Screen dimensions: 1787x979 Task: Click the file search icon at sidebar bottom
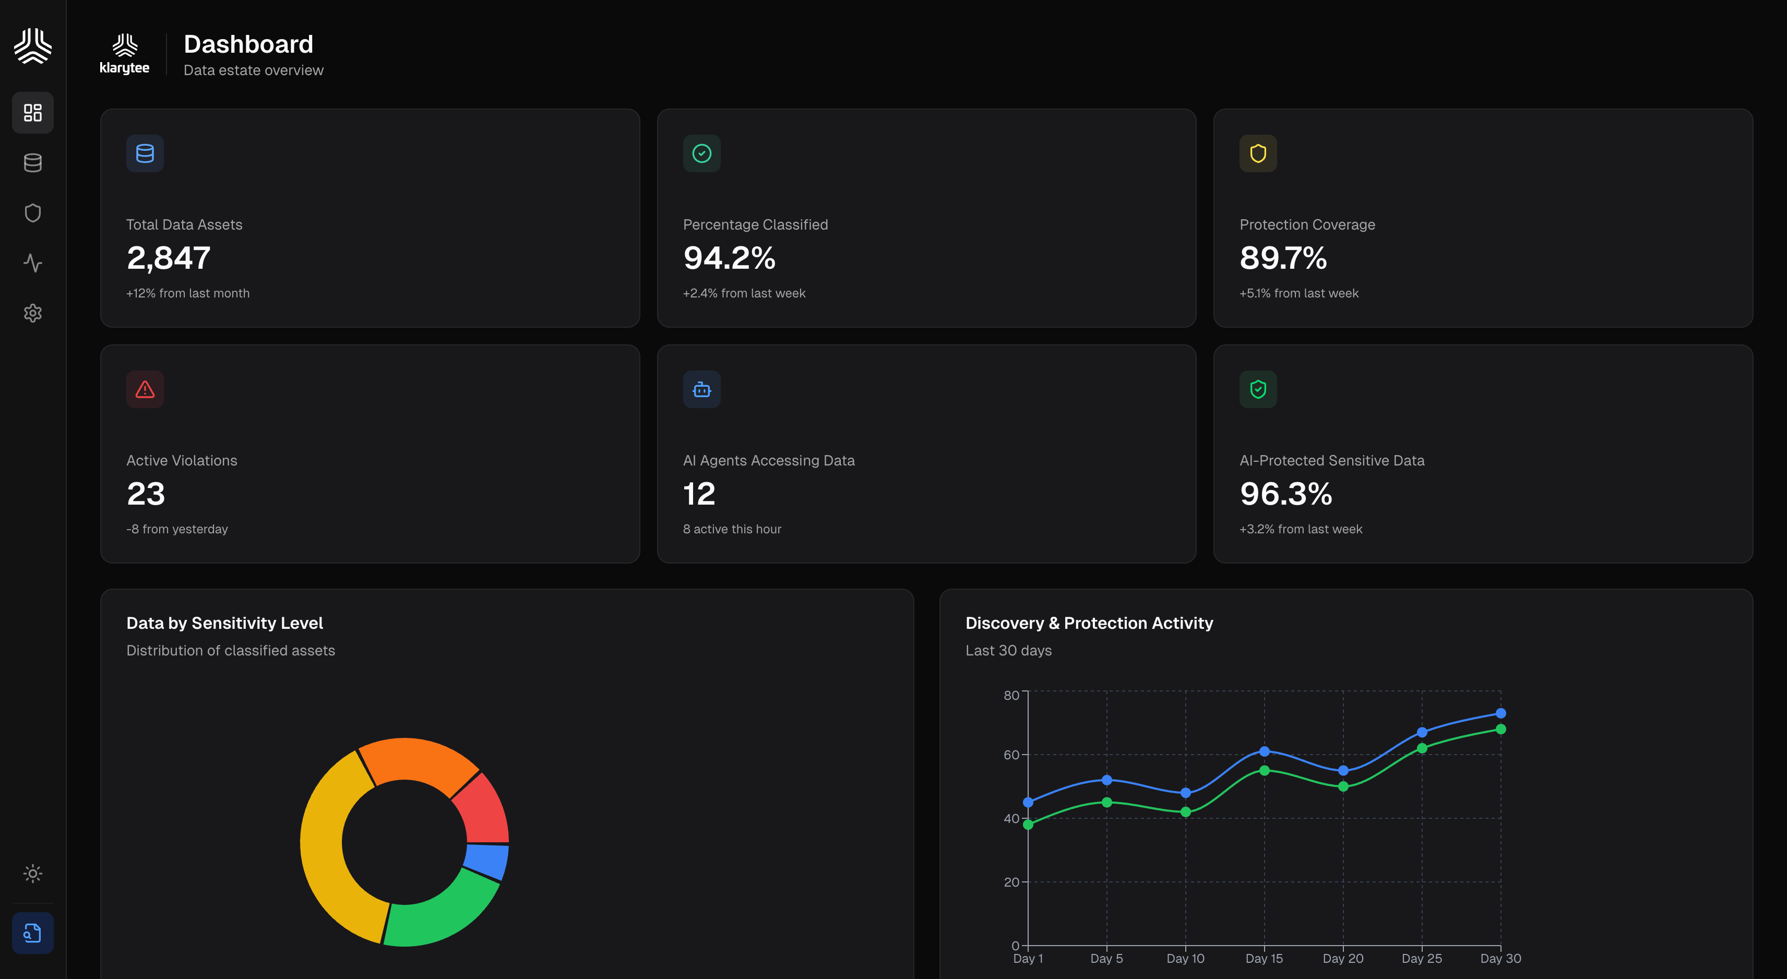point(32,933)
